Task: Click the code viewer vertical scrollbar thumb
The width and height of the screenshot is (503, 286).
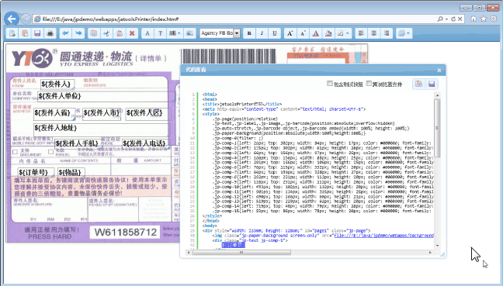Action: [x=437, y=128]
